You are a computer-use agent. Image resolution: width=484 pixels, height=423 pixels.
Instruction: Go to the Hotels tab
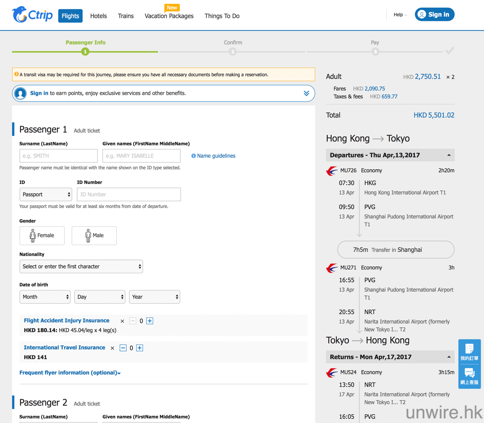98,16
